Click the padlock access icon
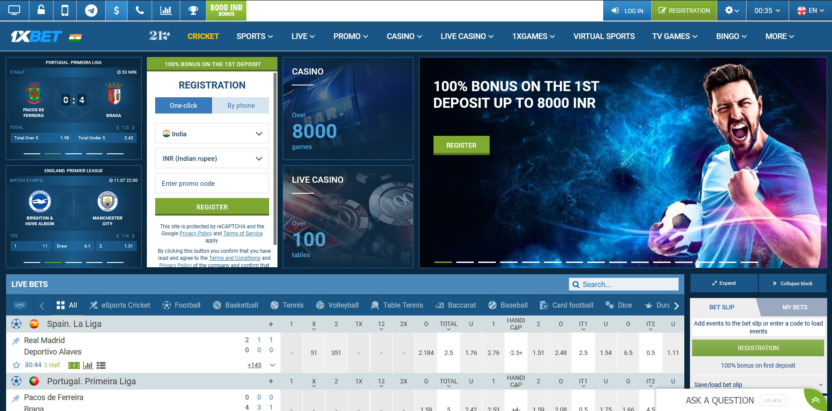Screen dimensions: 832x411 [41, 10]
